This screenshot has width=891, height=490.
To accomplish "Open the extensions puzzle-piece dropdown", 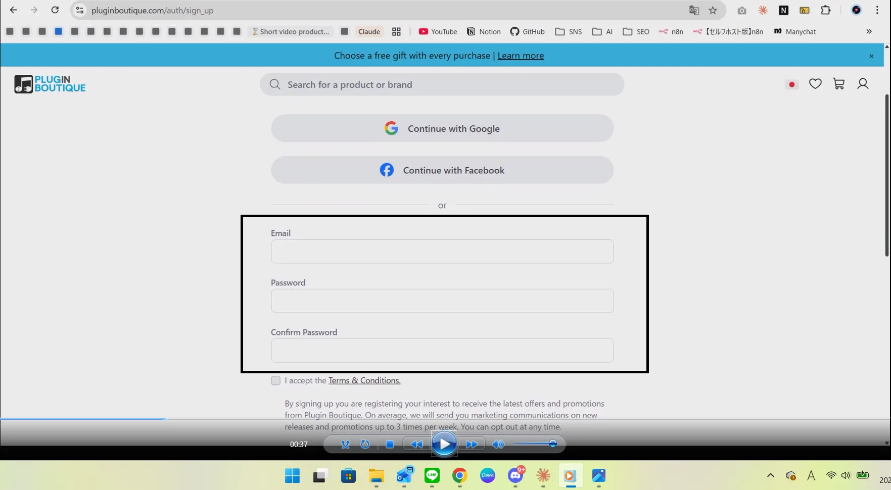I will pos(826,10).
